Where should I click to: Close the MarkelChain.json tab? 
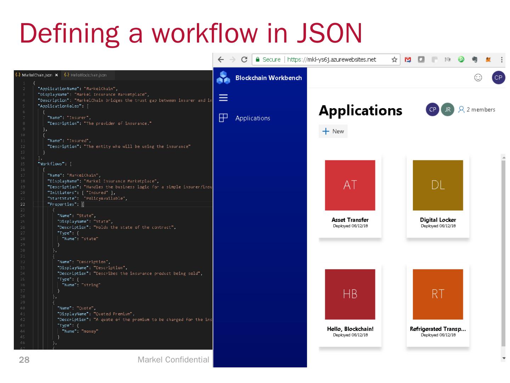pyautogui.click(x=56, y=75)
